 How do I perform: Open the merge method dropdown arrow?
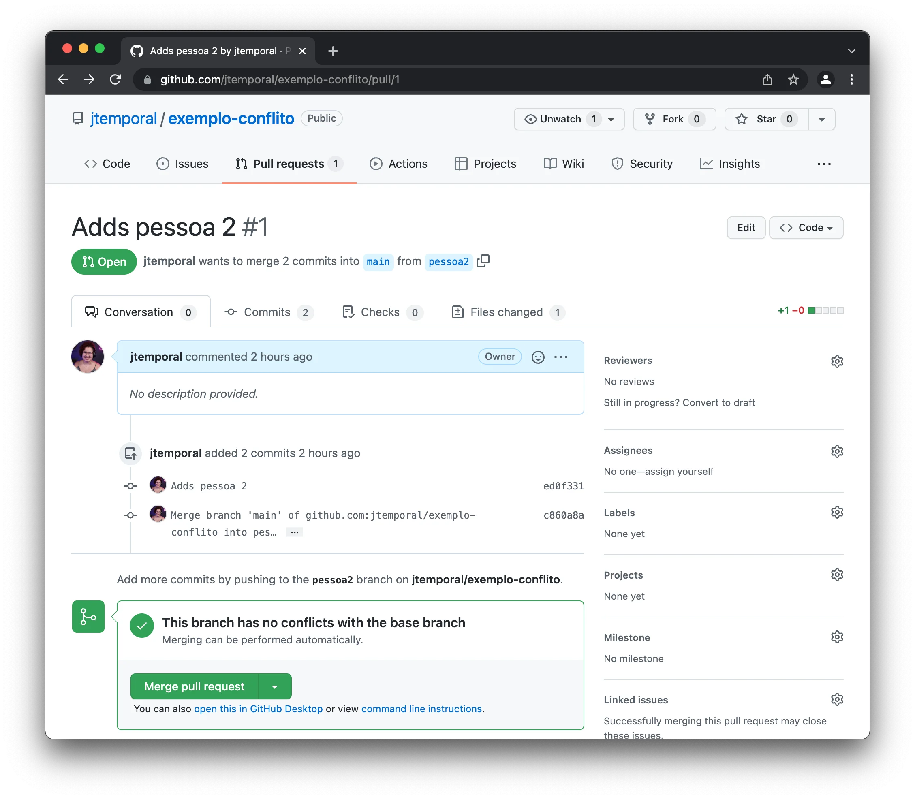coord(275,687)
